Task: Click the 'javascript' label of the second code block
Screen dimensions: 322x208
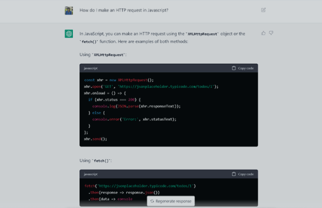Action: tap(91, 174)
